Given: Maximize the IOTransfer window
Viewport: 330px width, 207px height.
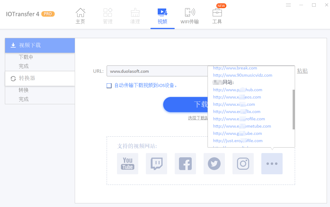Looking at the screenshot, I should tap(314, 5).
